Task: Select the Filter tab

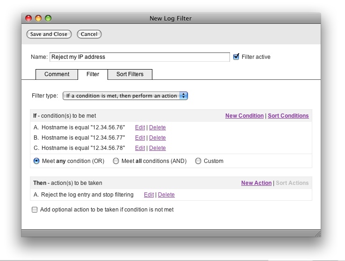Action: click(93, 74)
